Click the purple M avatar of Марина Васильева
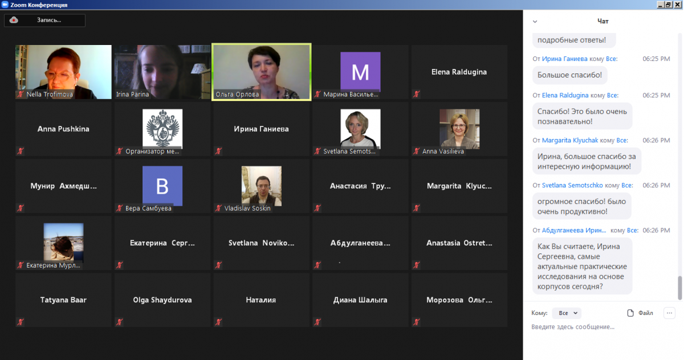This screenshot has width=684, height=360. 360,72
